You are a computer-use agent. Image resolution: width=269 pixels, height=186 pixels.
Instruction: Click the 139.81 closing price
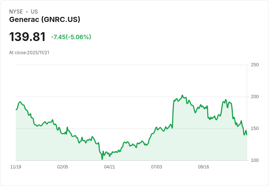point(27,37)
